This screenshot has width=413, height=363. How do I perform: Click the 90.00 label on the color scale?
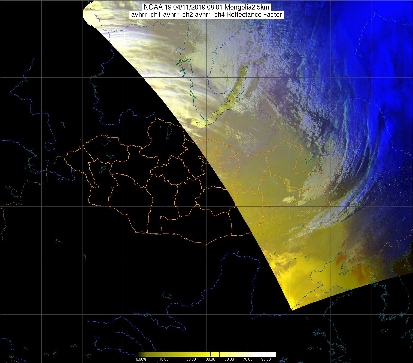[266, 359]
